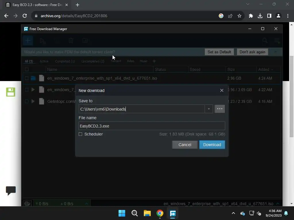Check the box for the Getintopc download row
Image resolution: width=294 pixels, height=220 pixels.
tap(27, 101)
